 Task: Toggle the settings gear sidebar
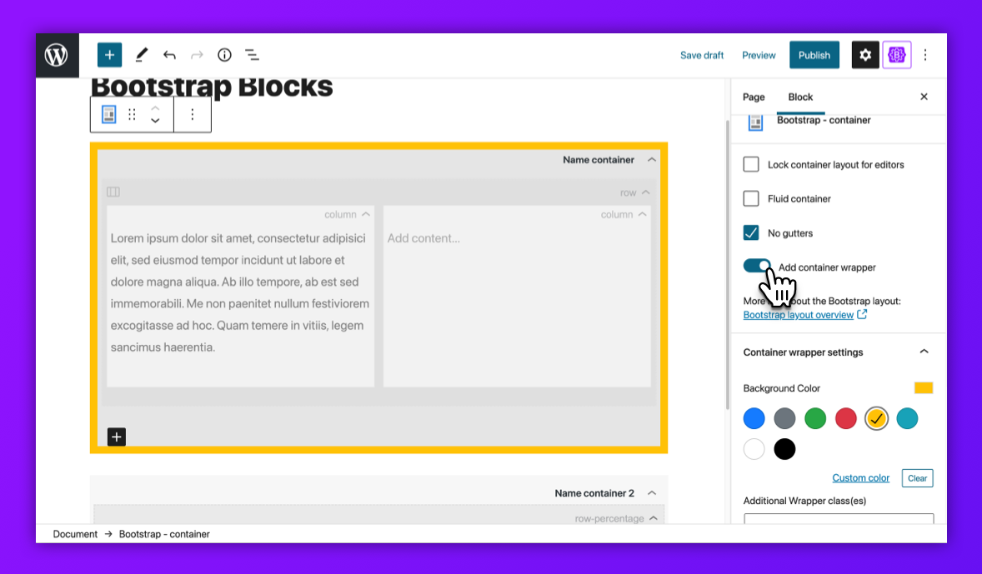865,55
